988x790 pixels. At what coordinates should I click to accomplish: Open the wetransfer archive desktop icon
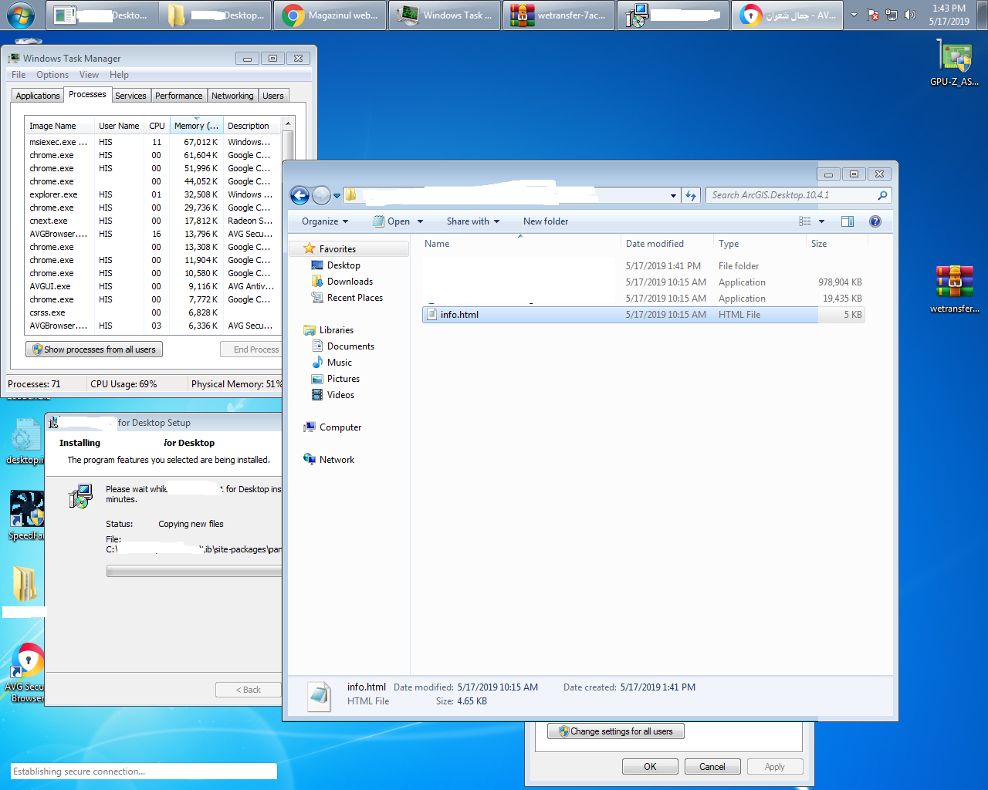pyautogui.click(x=955, y=289)
